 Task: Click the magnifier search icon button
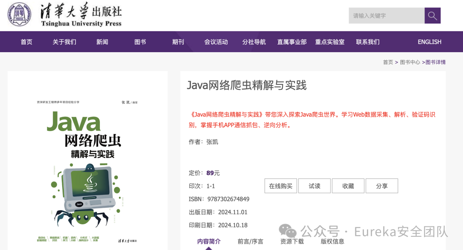pos(432,15)
